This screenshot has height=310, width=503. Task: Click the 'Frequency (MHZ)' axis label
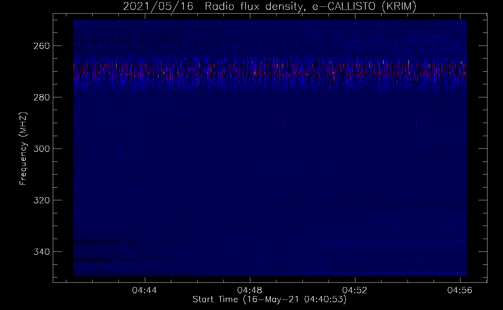click(x=23, y=149)
